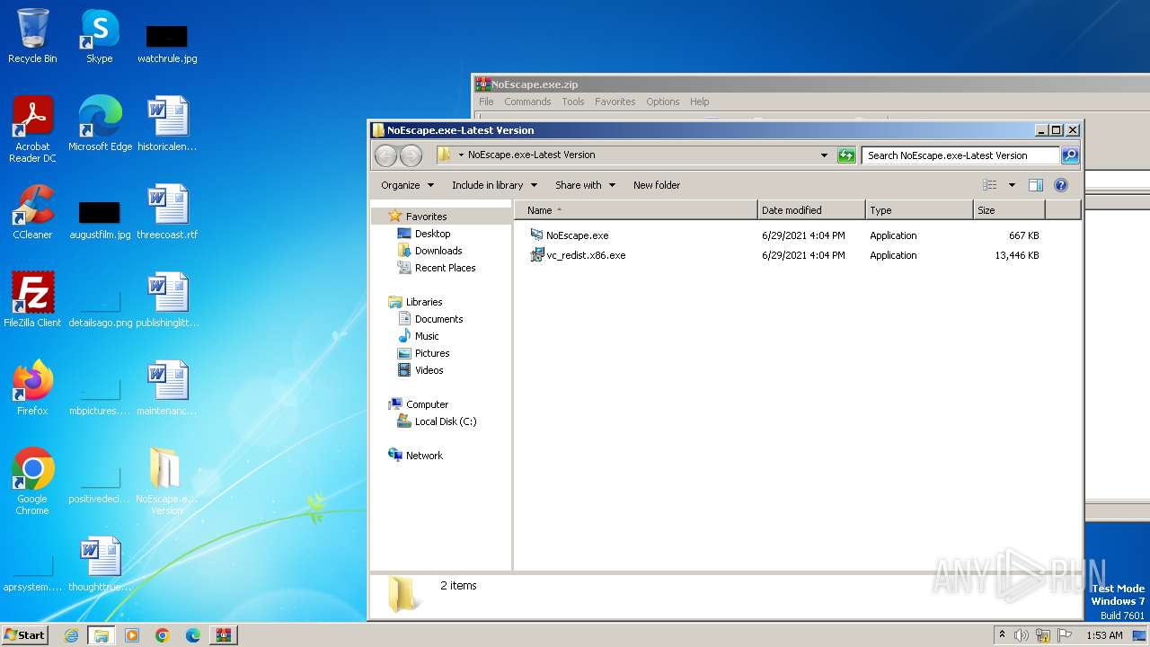Open Include in library dropdown
This screenshot has height=647, width=1150.
tap(494, 185)
